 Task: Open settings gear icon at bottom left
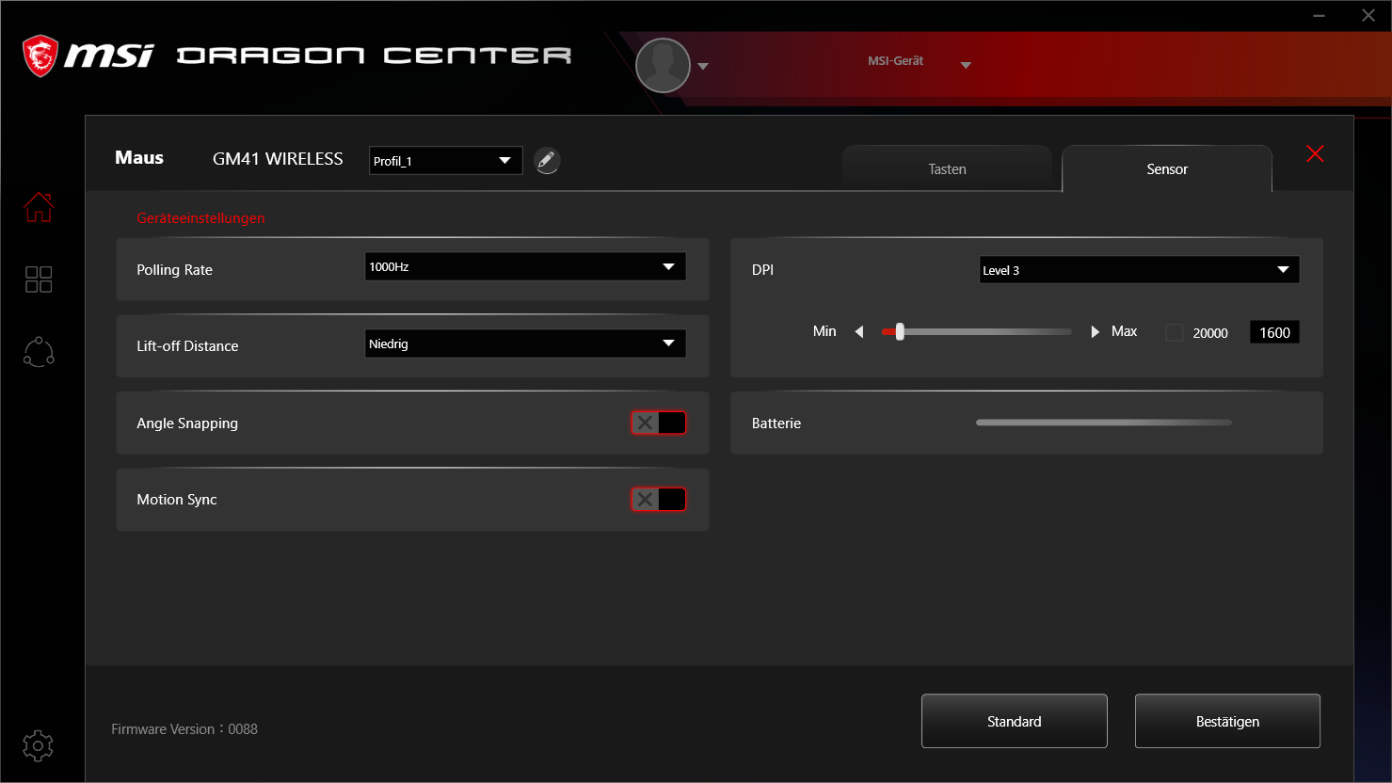click(38, 746)
